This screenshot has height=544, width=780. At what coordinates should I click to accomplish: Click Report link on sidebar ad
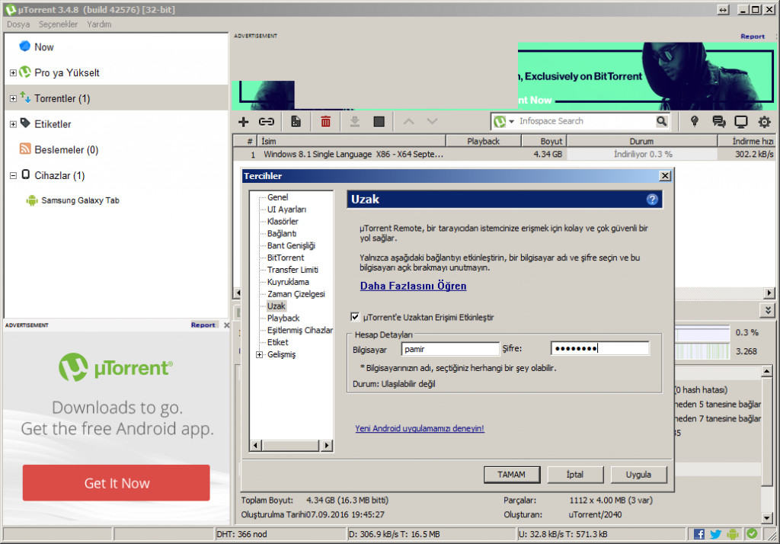coord(203,325)
